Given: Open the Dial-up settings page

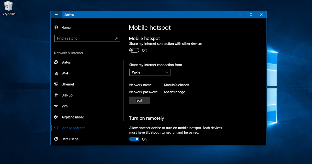Looking at the screenshot, I should tap(67, 95).
